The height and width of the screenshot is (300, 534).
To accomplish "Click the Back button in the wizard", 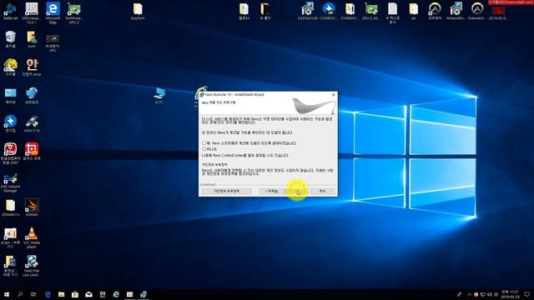I will pos(271,191).
